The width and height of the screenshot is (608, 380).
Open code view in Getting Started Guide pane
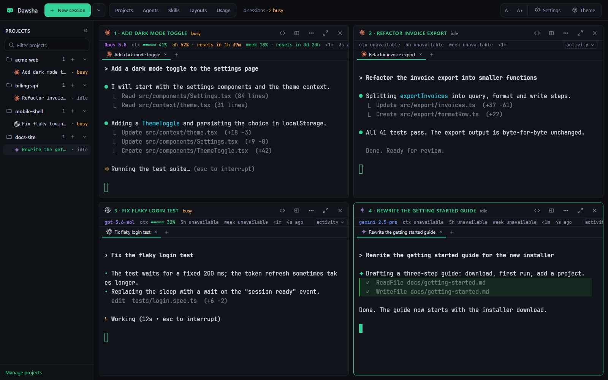[537, 211]
